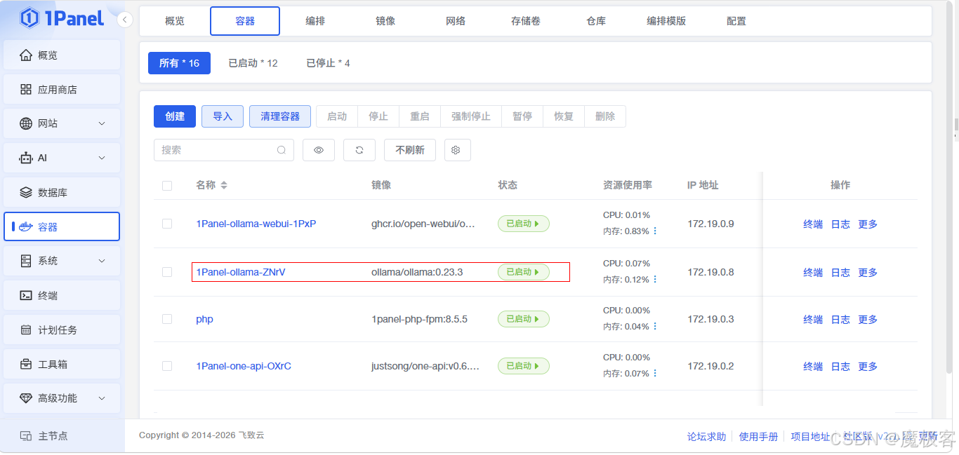Check the php row checkbox
The height and width of the screenshot is (455, 959).
(167, 319)
